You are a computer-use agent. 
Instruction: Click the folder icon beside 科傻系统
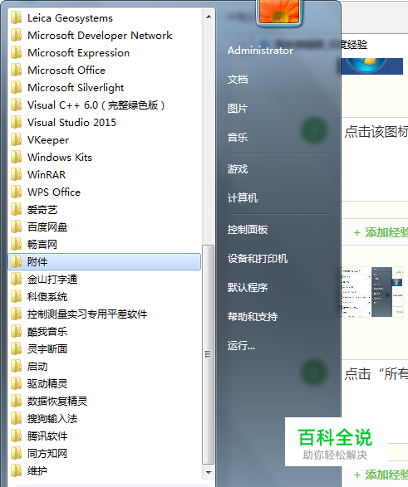pos(16,297)
